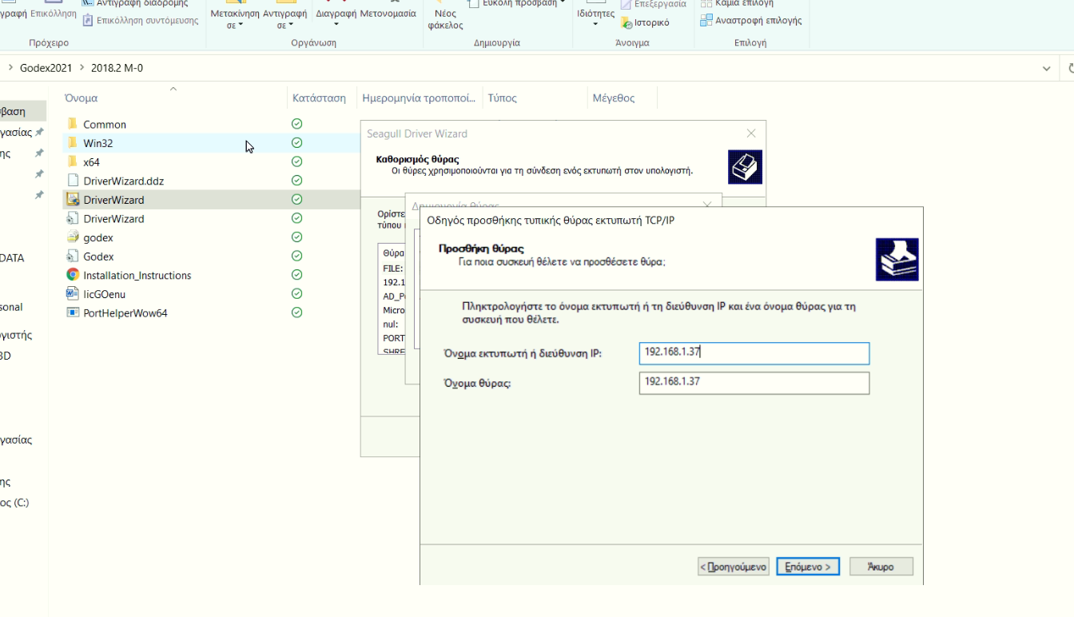This screenshot has width=1074, height=617.
Task: Expand the address bar history dropdown
Action: [1047, 69]
